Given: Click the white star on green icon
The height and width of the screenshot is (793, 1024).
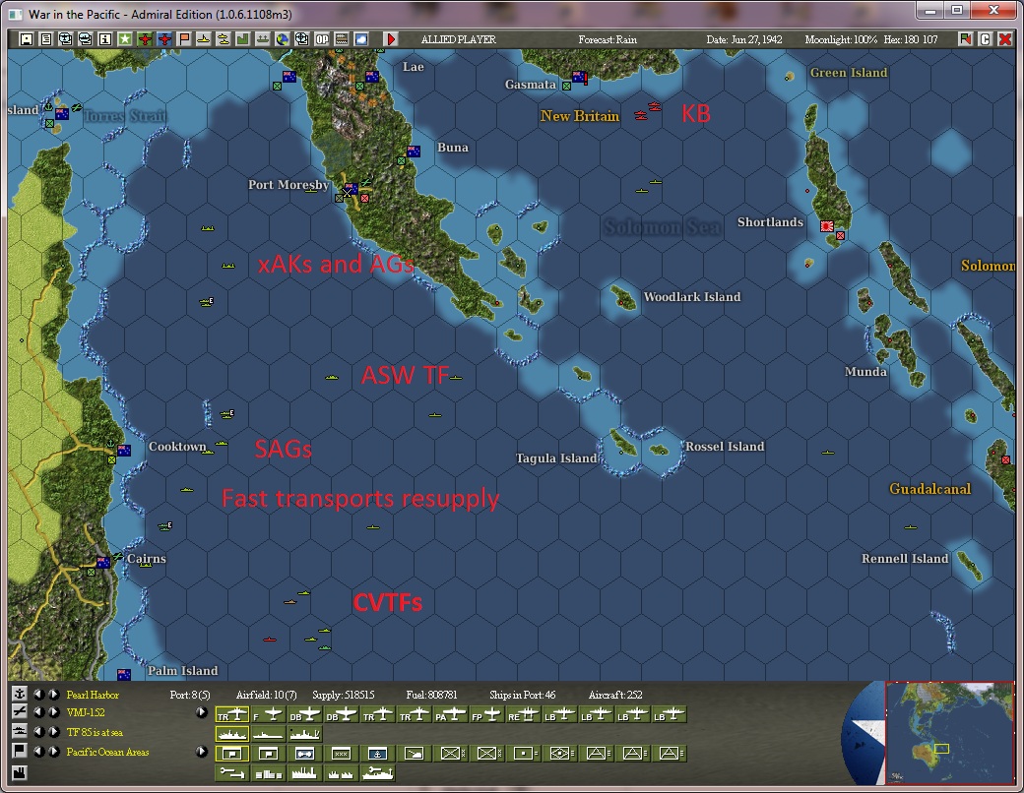Looking at the screenshot, I should coord(125,39).
